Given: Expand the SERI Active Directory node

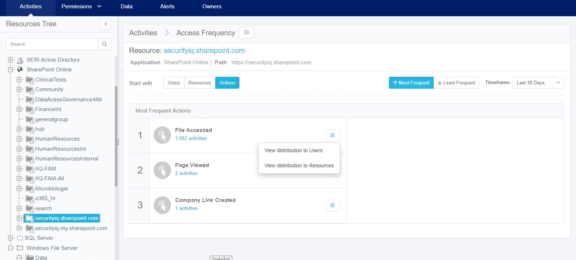Looking at the screenshot, I should 10,60.
